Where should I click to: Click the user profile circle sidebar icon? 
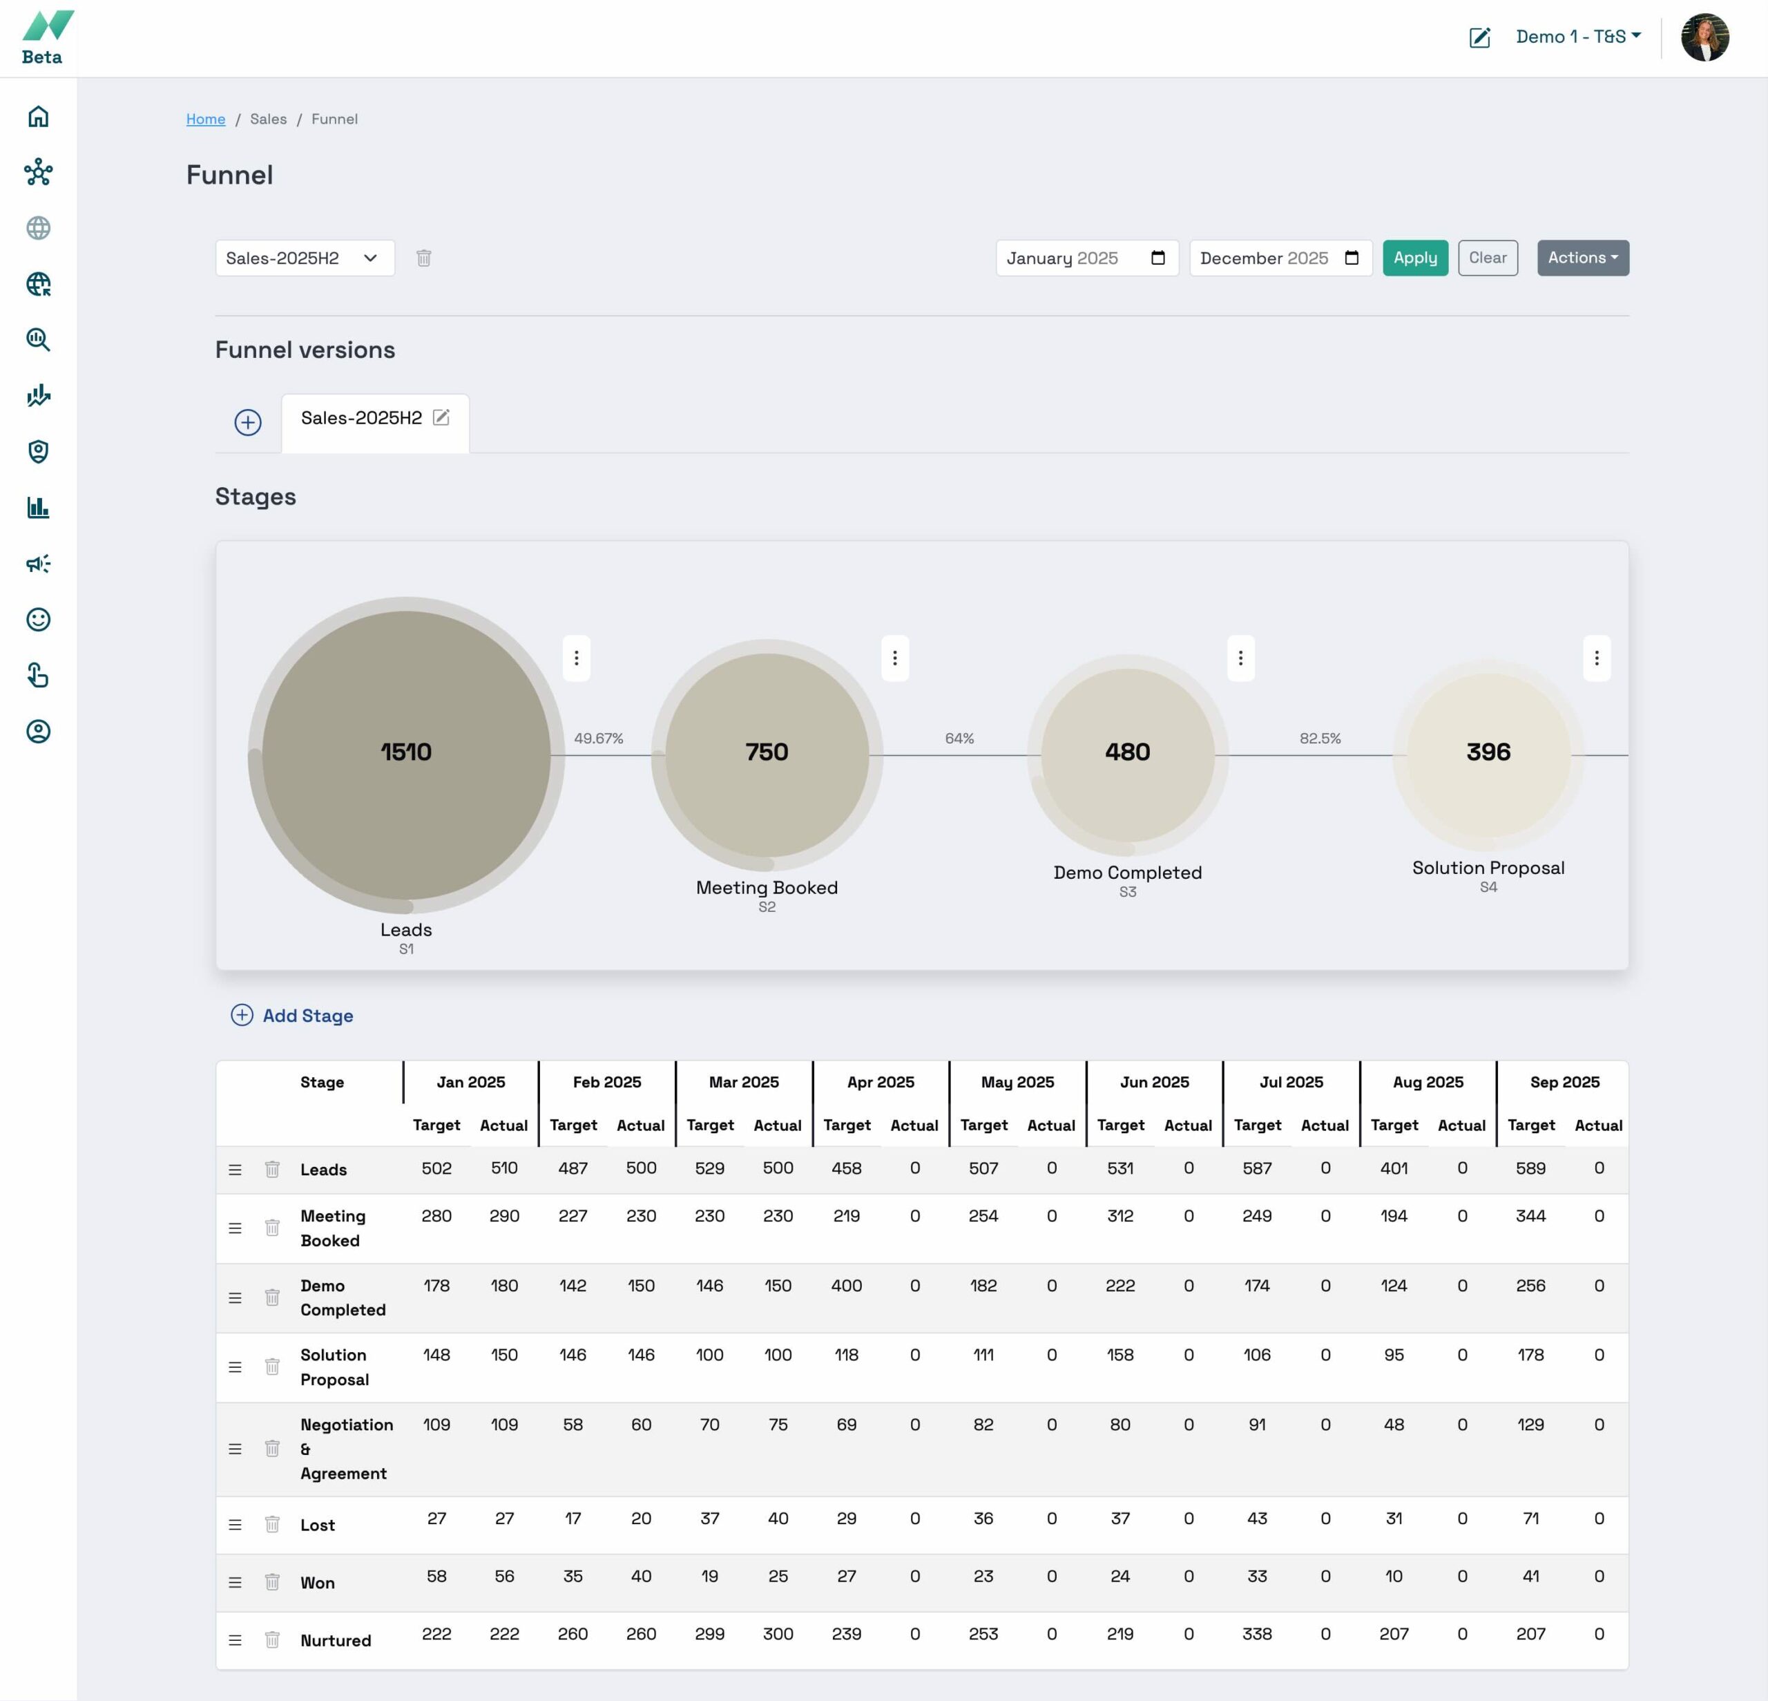pyautogui.click(x=38, y=731)
